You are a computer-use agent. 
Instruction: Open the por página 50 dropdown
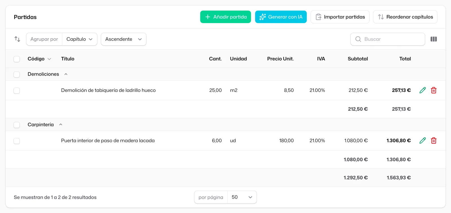(x=242, y=197)
